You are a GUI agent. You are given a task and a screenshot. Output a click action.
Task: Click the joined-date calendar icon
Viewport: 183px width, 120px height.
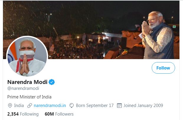[x=120, y=106]
